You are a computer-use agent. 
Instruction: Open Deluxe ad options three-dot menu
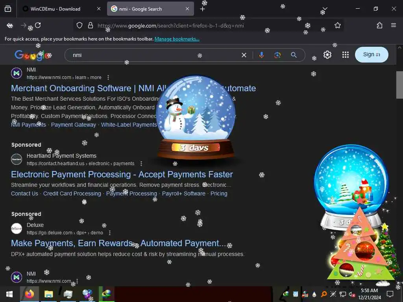(110, 233)
